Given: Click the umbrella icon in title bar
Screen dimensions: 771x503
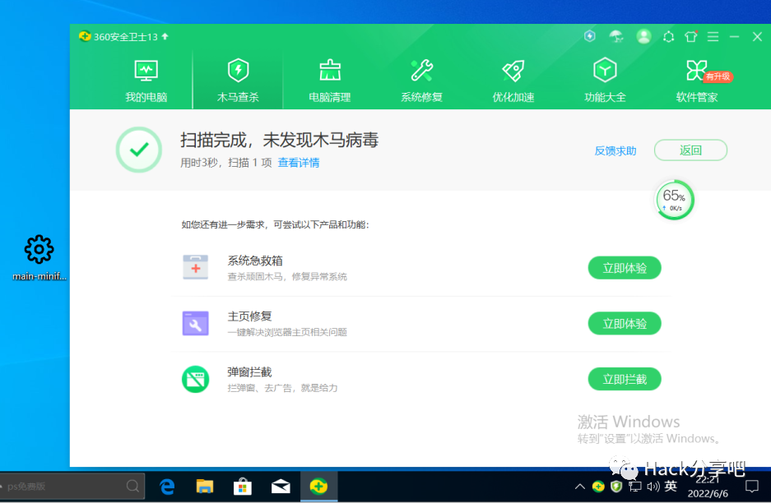Looking at the screenshot, I should pos(616,36).
